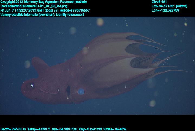Select the Xmiss= 84.43% reading
The width and height of the screenshot is (195, 131).
(x=115, y=129)
